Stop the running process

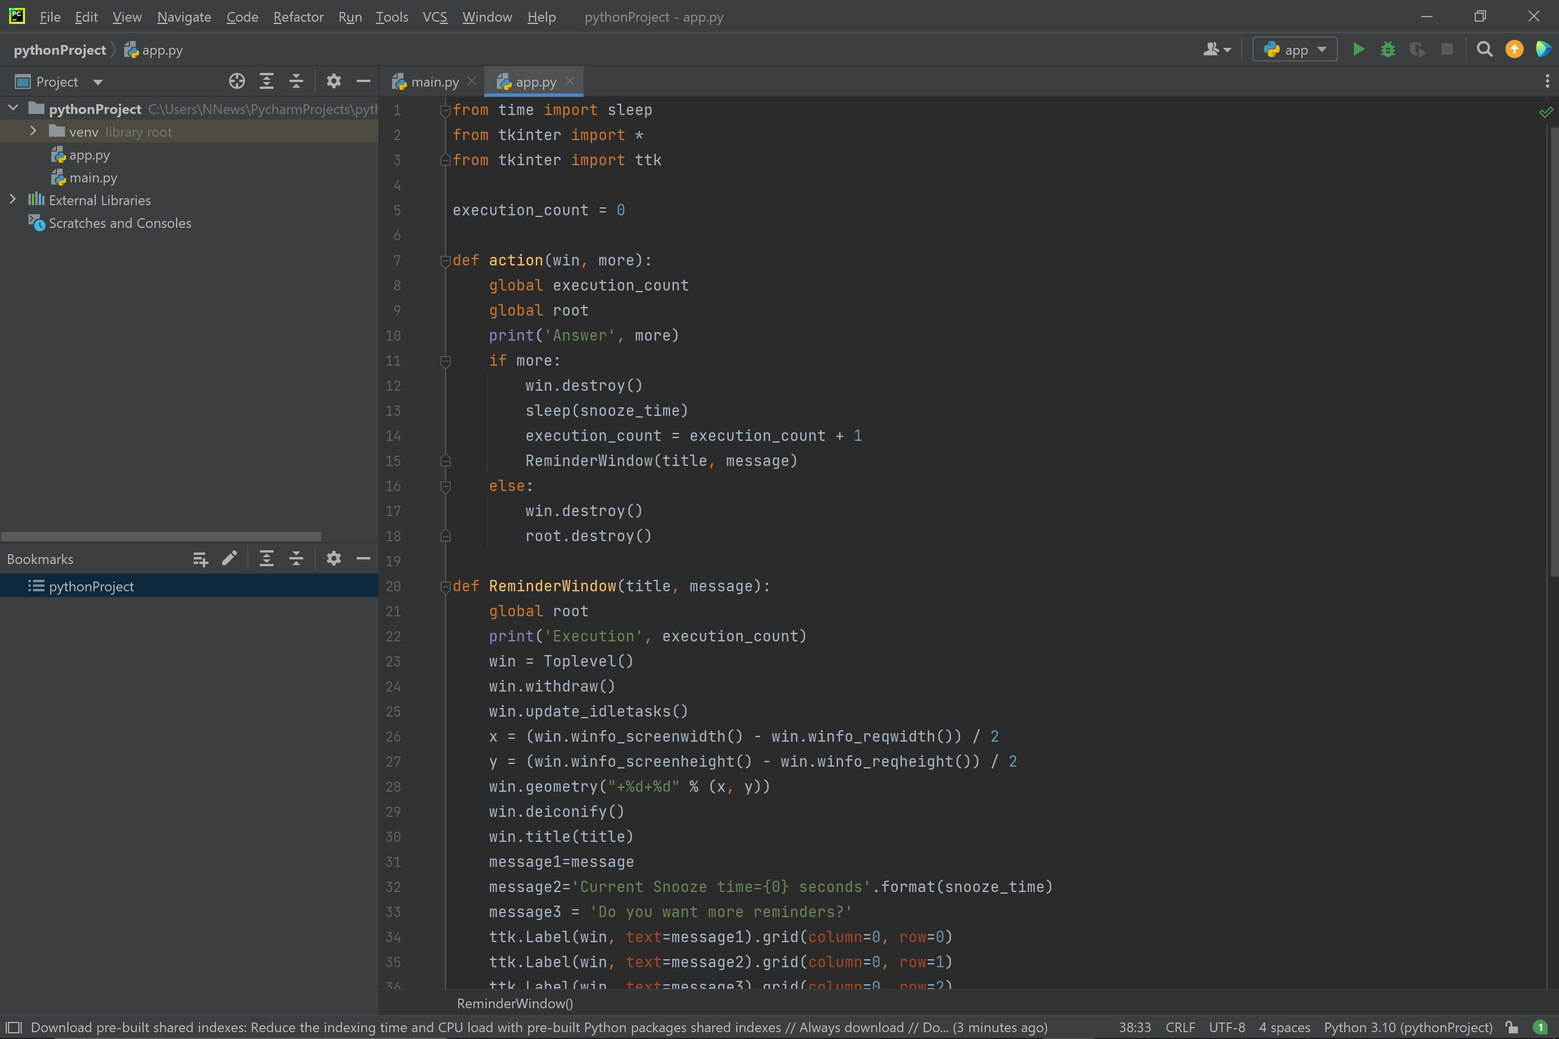(x=1448, y=49)
